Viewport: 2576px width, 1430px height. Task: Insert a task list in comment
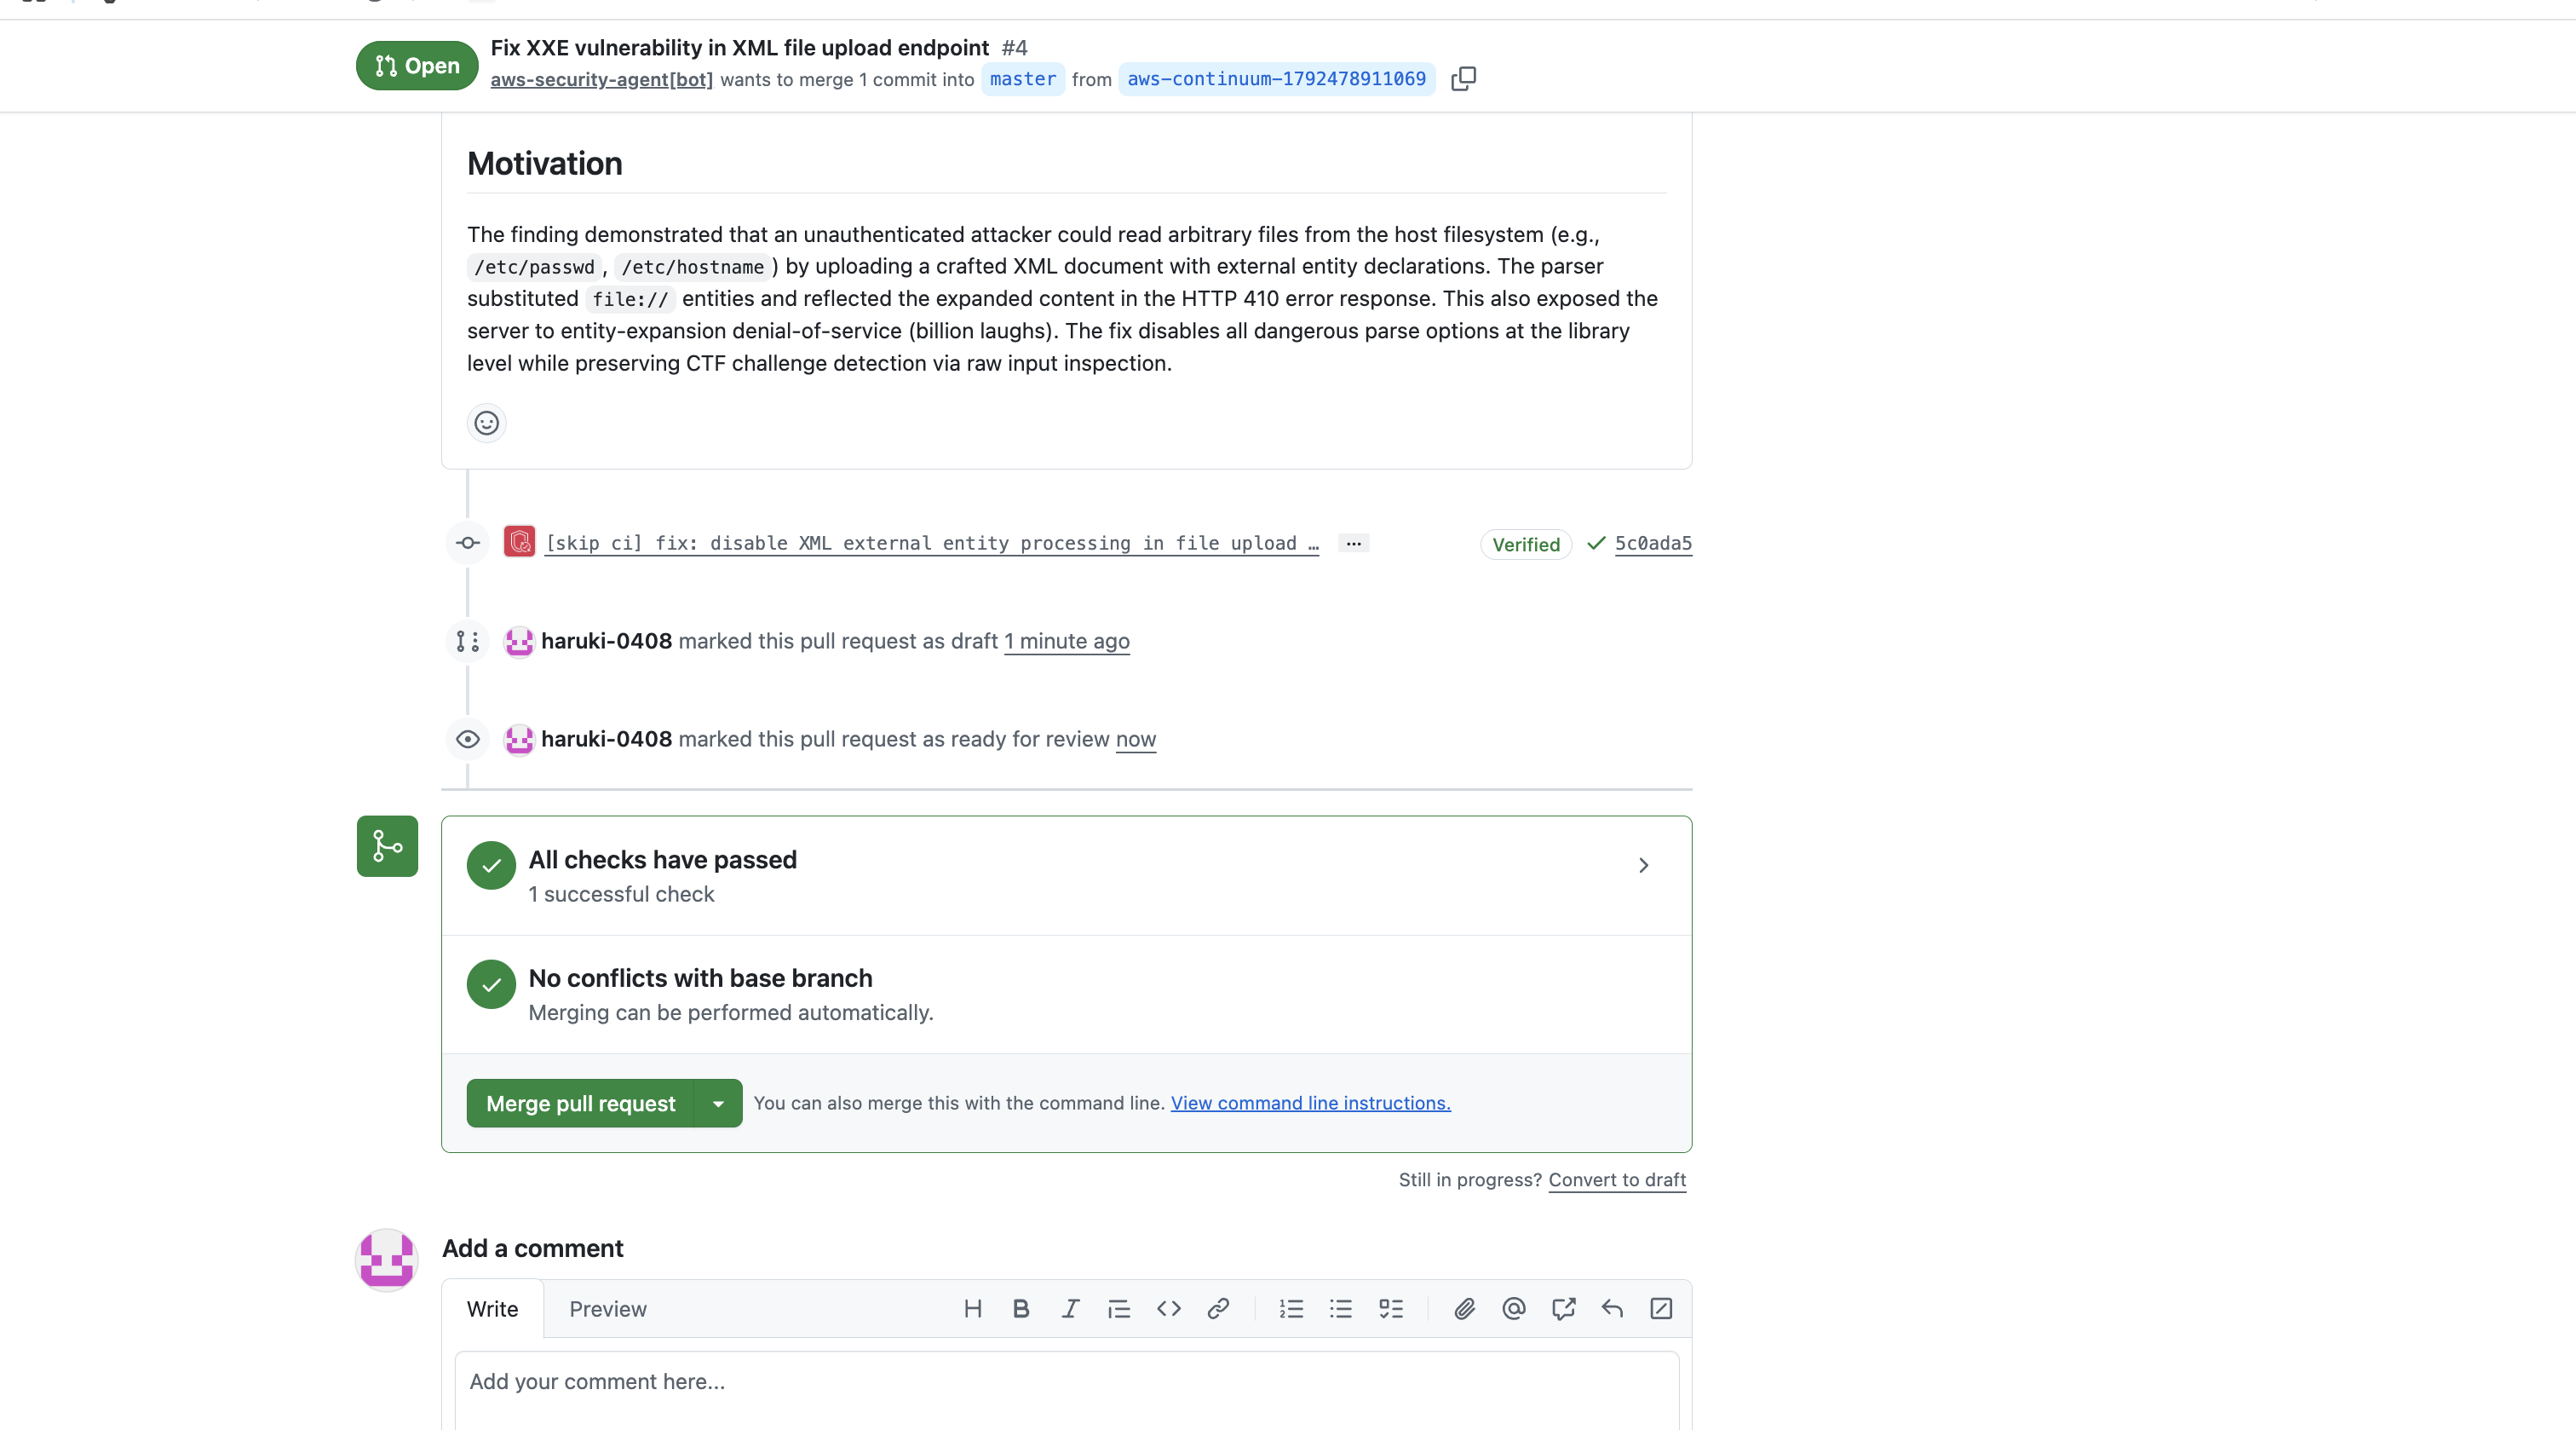(x=1390, y=1309)
